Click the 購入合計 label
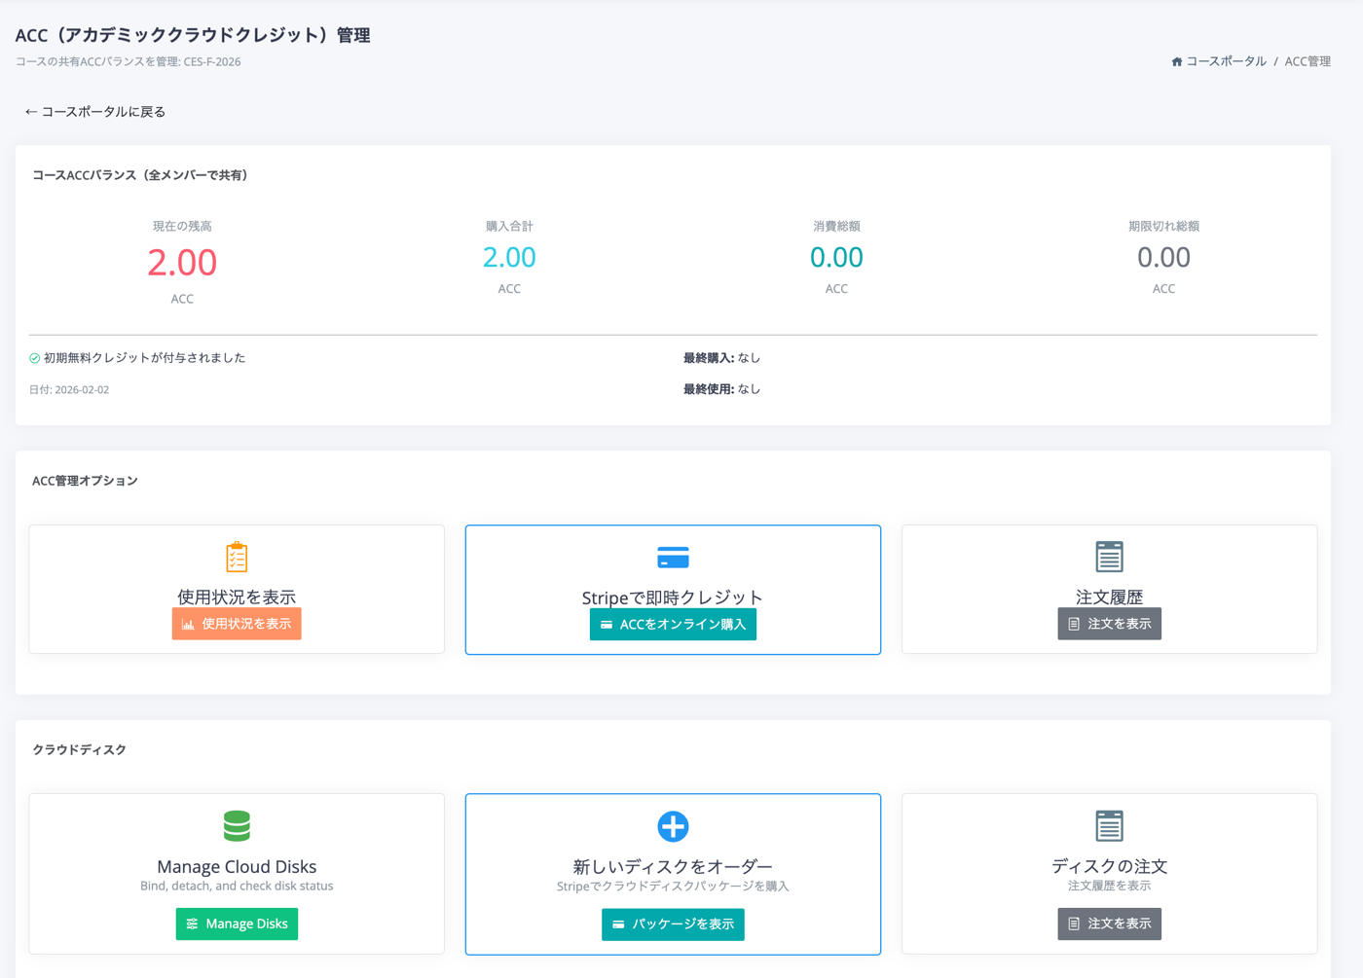The height and width of the screenshot is (978, 1363). click(x=509, y=227)
